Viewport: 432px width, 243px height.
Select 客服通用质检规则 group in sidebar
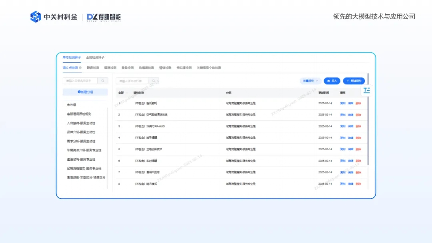click(79, 114)
